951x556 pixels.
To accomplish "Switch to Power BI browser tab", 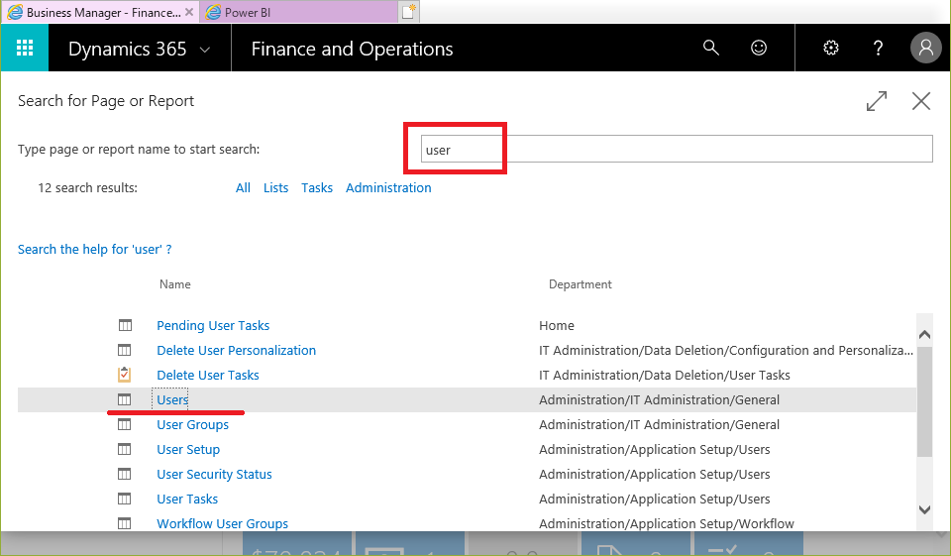I will [x=298, y=12].
